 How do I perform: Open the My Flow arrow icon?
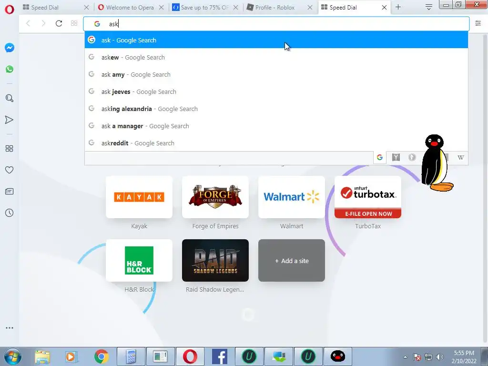10,120
